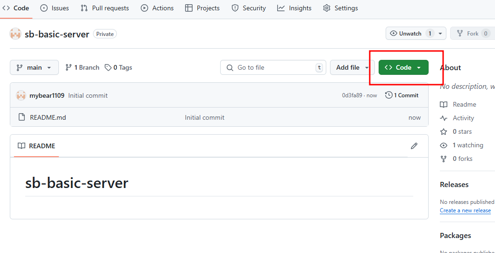The image size is (495, 253).
Task: Click the repository owner avatar beside sb-basic-server
Action: coord(15,34)
